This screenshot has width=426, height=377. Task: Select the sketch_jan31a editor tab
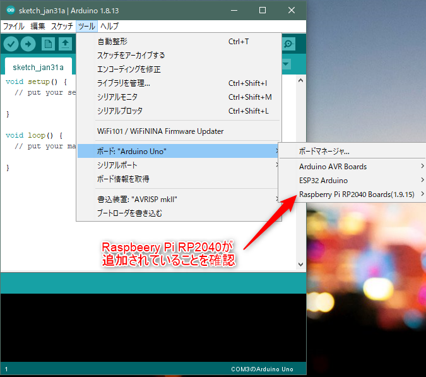click(x=38, y=67)
